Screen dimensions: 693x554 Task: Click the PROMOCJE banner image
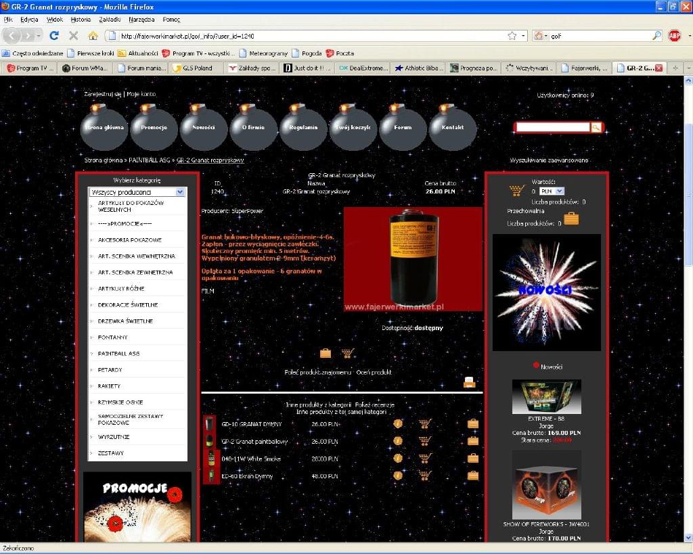coord(137,507)
